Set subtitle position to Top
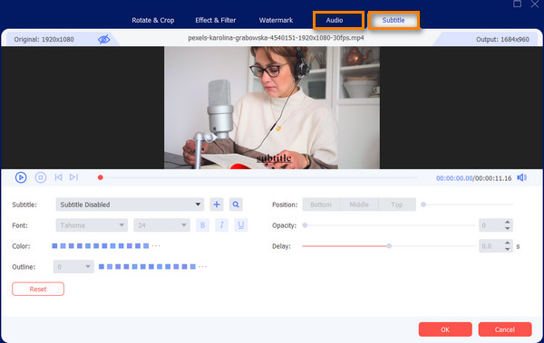544x343 pixels. point(397,205)
